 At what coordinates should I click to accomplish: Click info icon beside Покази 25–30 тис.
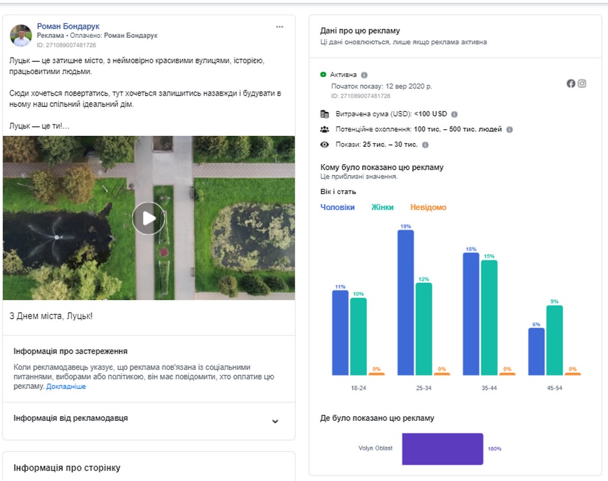(425, 145)
